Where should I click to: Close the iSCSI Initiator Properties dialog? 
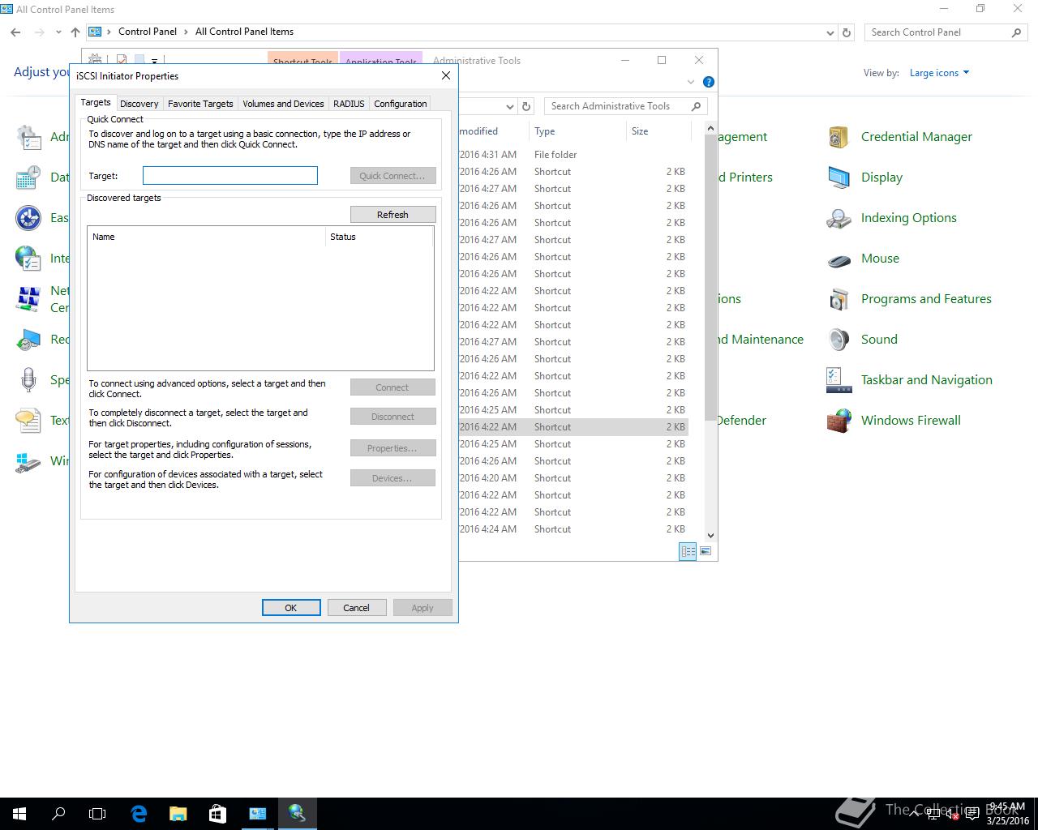(x=445, y=75)
